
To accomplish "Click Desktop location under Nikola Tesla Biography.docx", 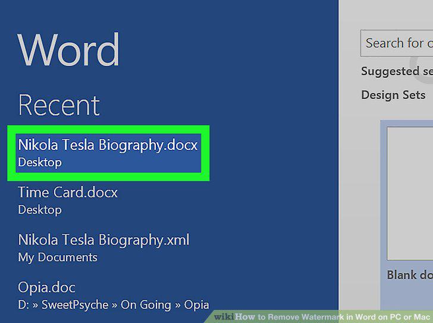I will point(40,162).
